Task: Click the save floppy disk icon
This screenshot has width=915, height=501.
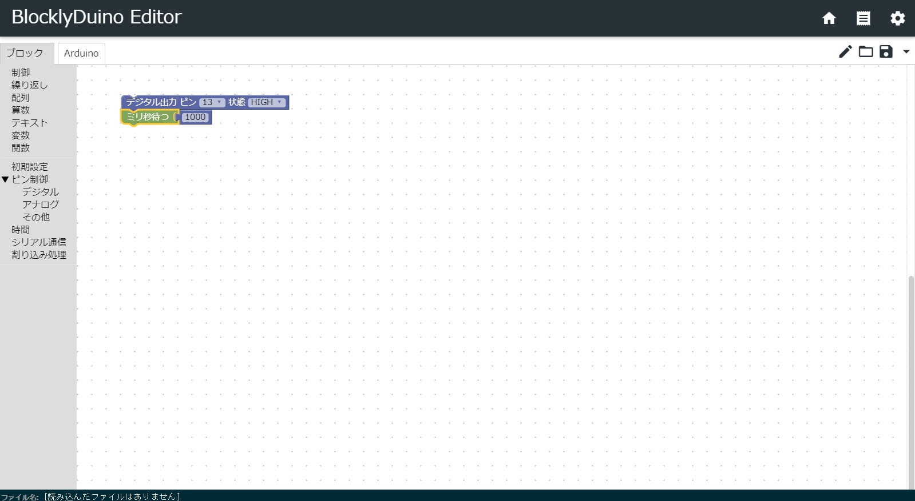Action: 886,52
